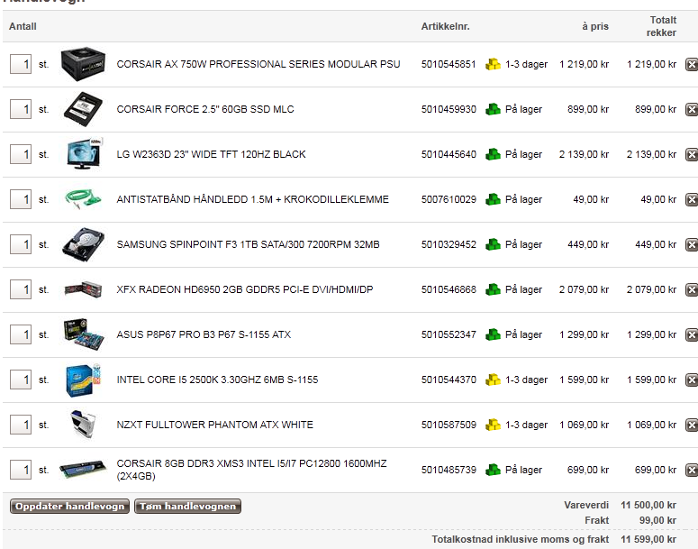The width and height of the screenshot is (698, 549).
Task: Remove Intel Core i5 2500K from cart
Action: point(692,380)
